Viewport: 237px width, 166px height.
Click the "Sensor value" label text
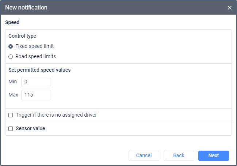click(30, 129)
